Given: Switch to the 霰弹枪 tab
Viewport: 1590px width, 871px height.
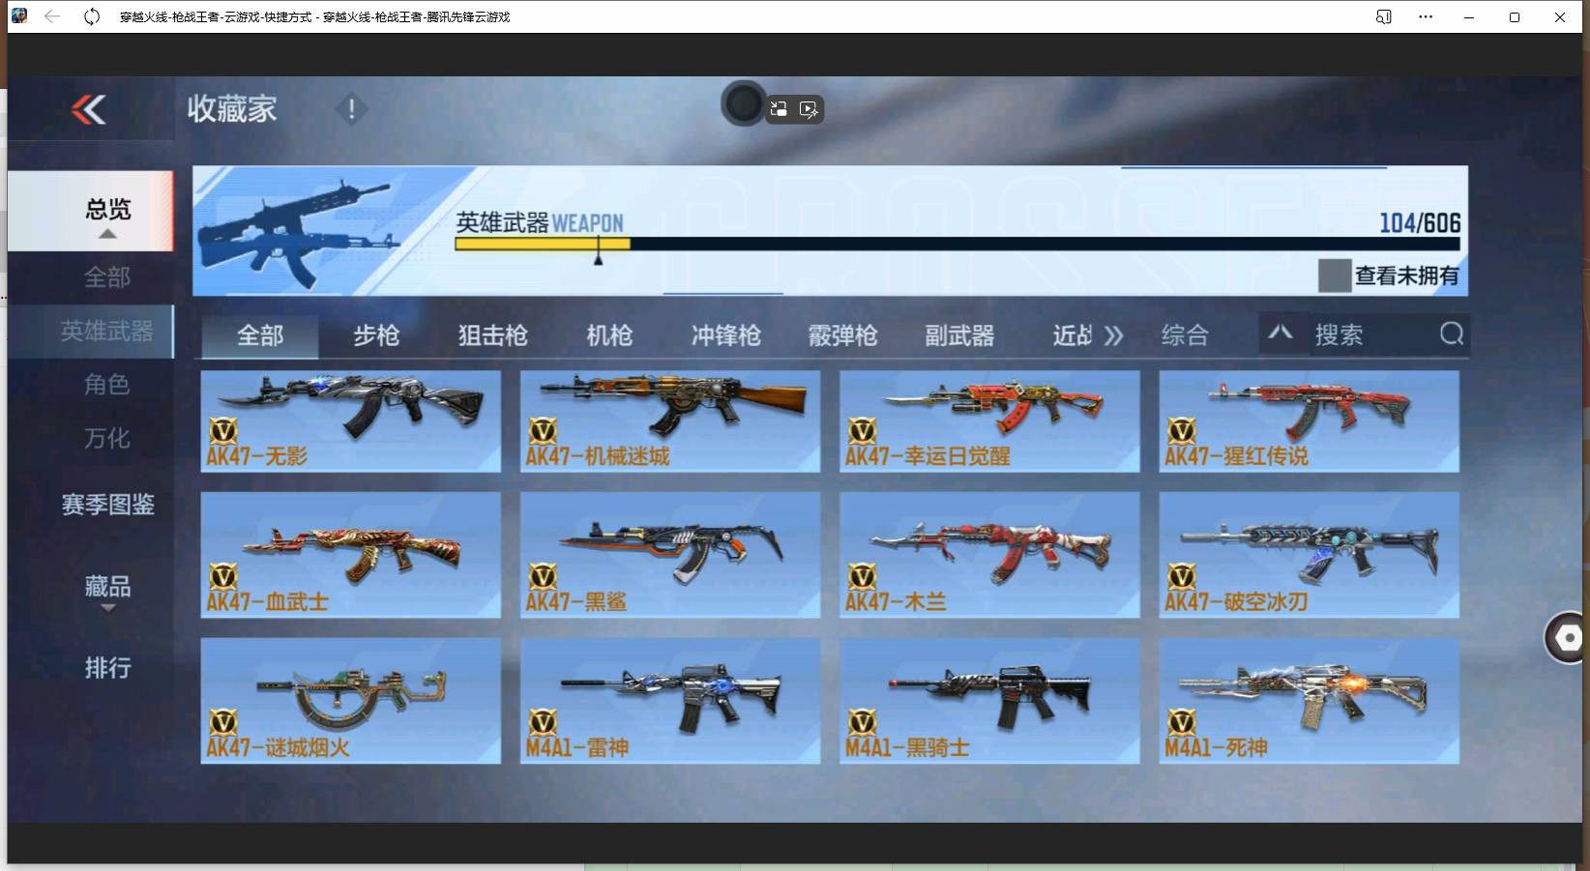Looking at the screenshot, I should (x=842, y=335).
